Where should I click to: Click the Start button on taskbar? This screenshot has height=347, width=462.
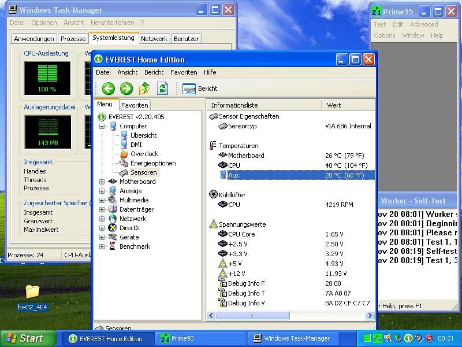click(28, 338)
